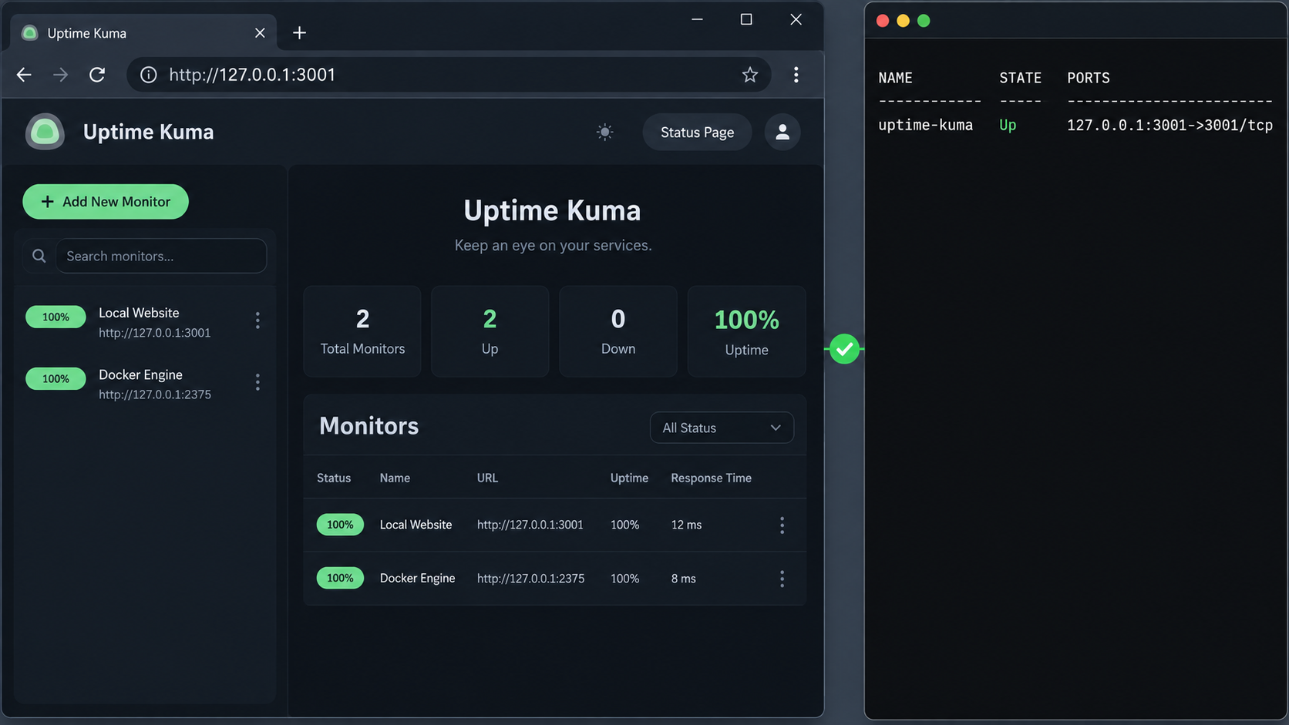
Task: Toggle light theme with sun icon
Action: point(605,132)
